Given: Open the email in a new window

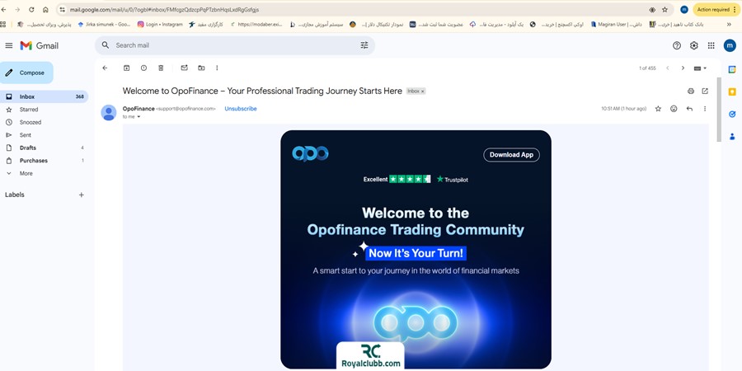Looking at the screenshot, I should [705, 91].
